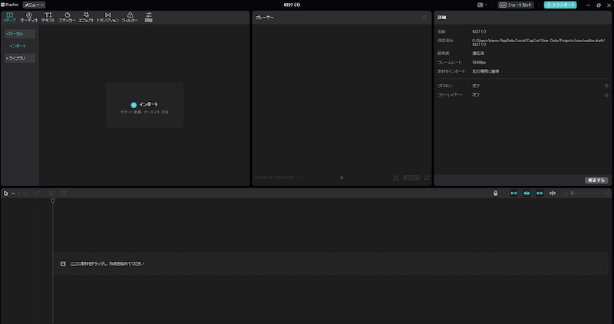This screenshot has width=614, height=324.
Task: Click the timeline zoom slider
Action: click(x=586, y=193)
